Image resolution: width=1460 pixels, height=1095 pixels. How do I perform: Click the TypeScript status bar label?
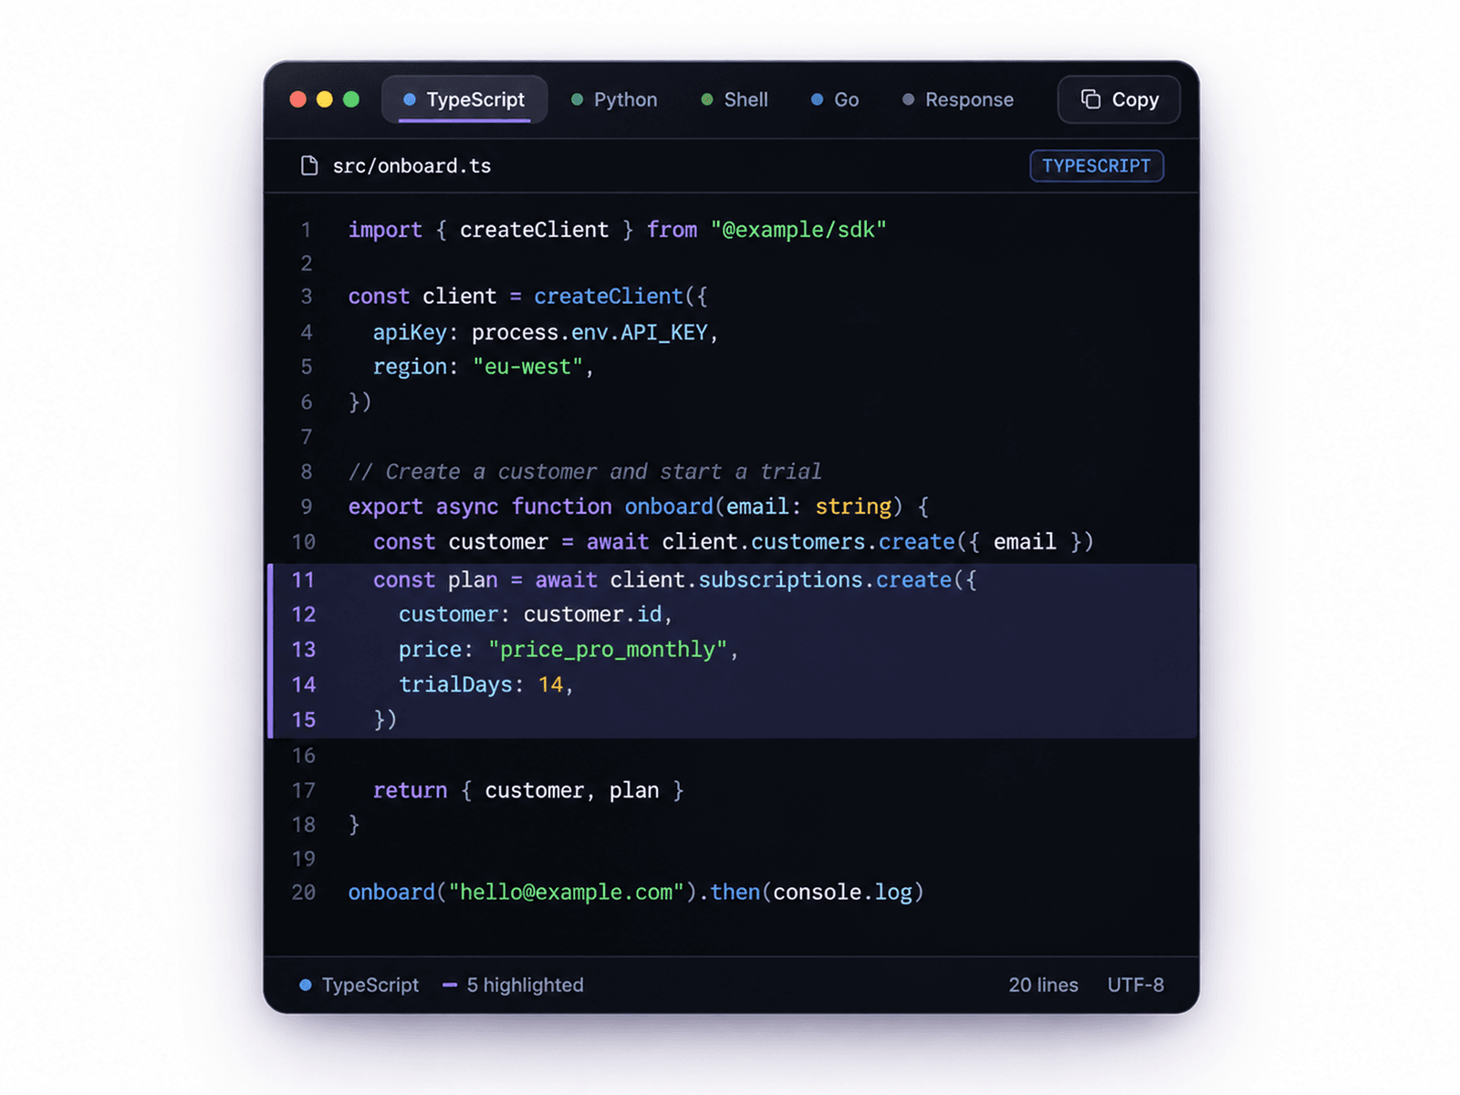click(x=370, y=985)
